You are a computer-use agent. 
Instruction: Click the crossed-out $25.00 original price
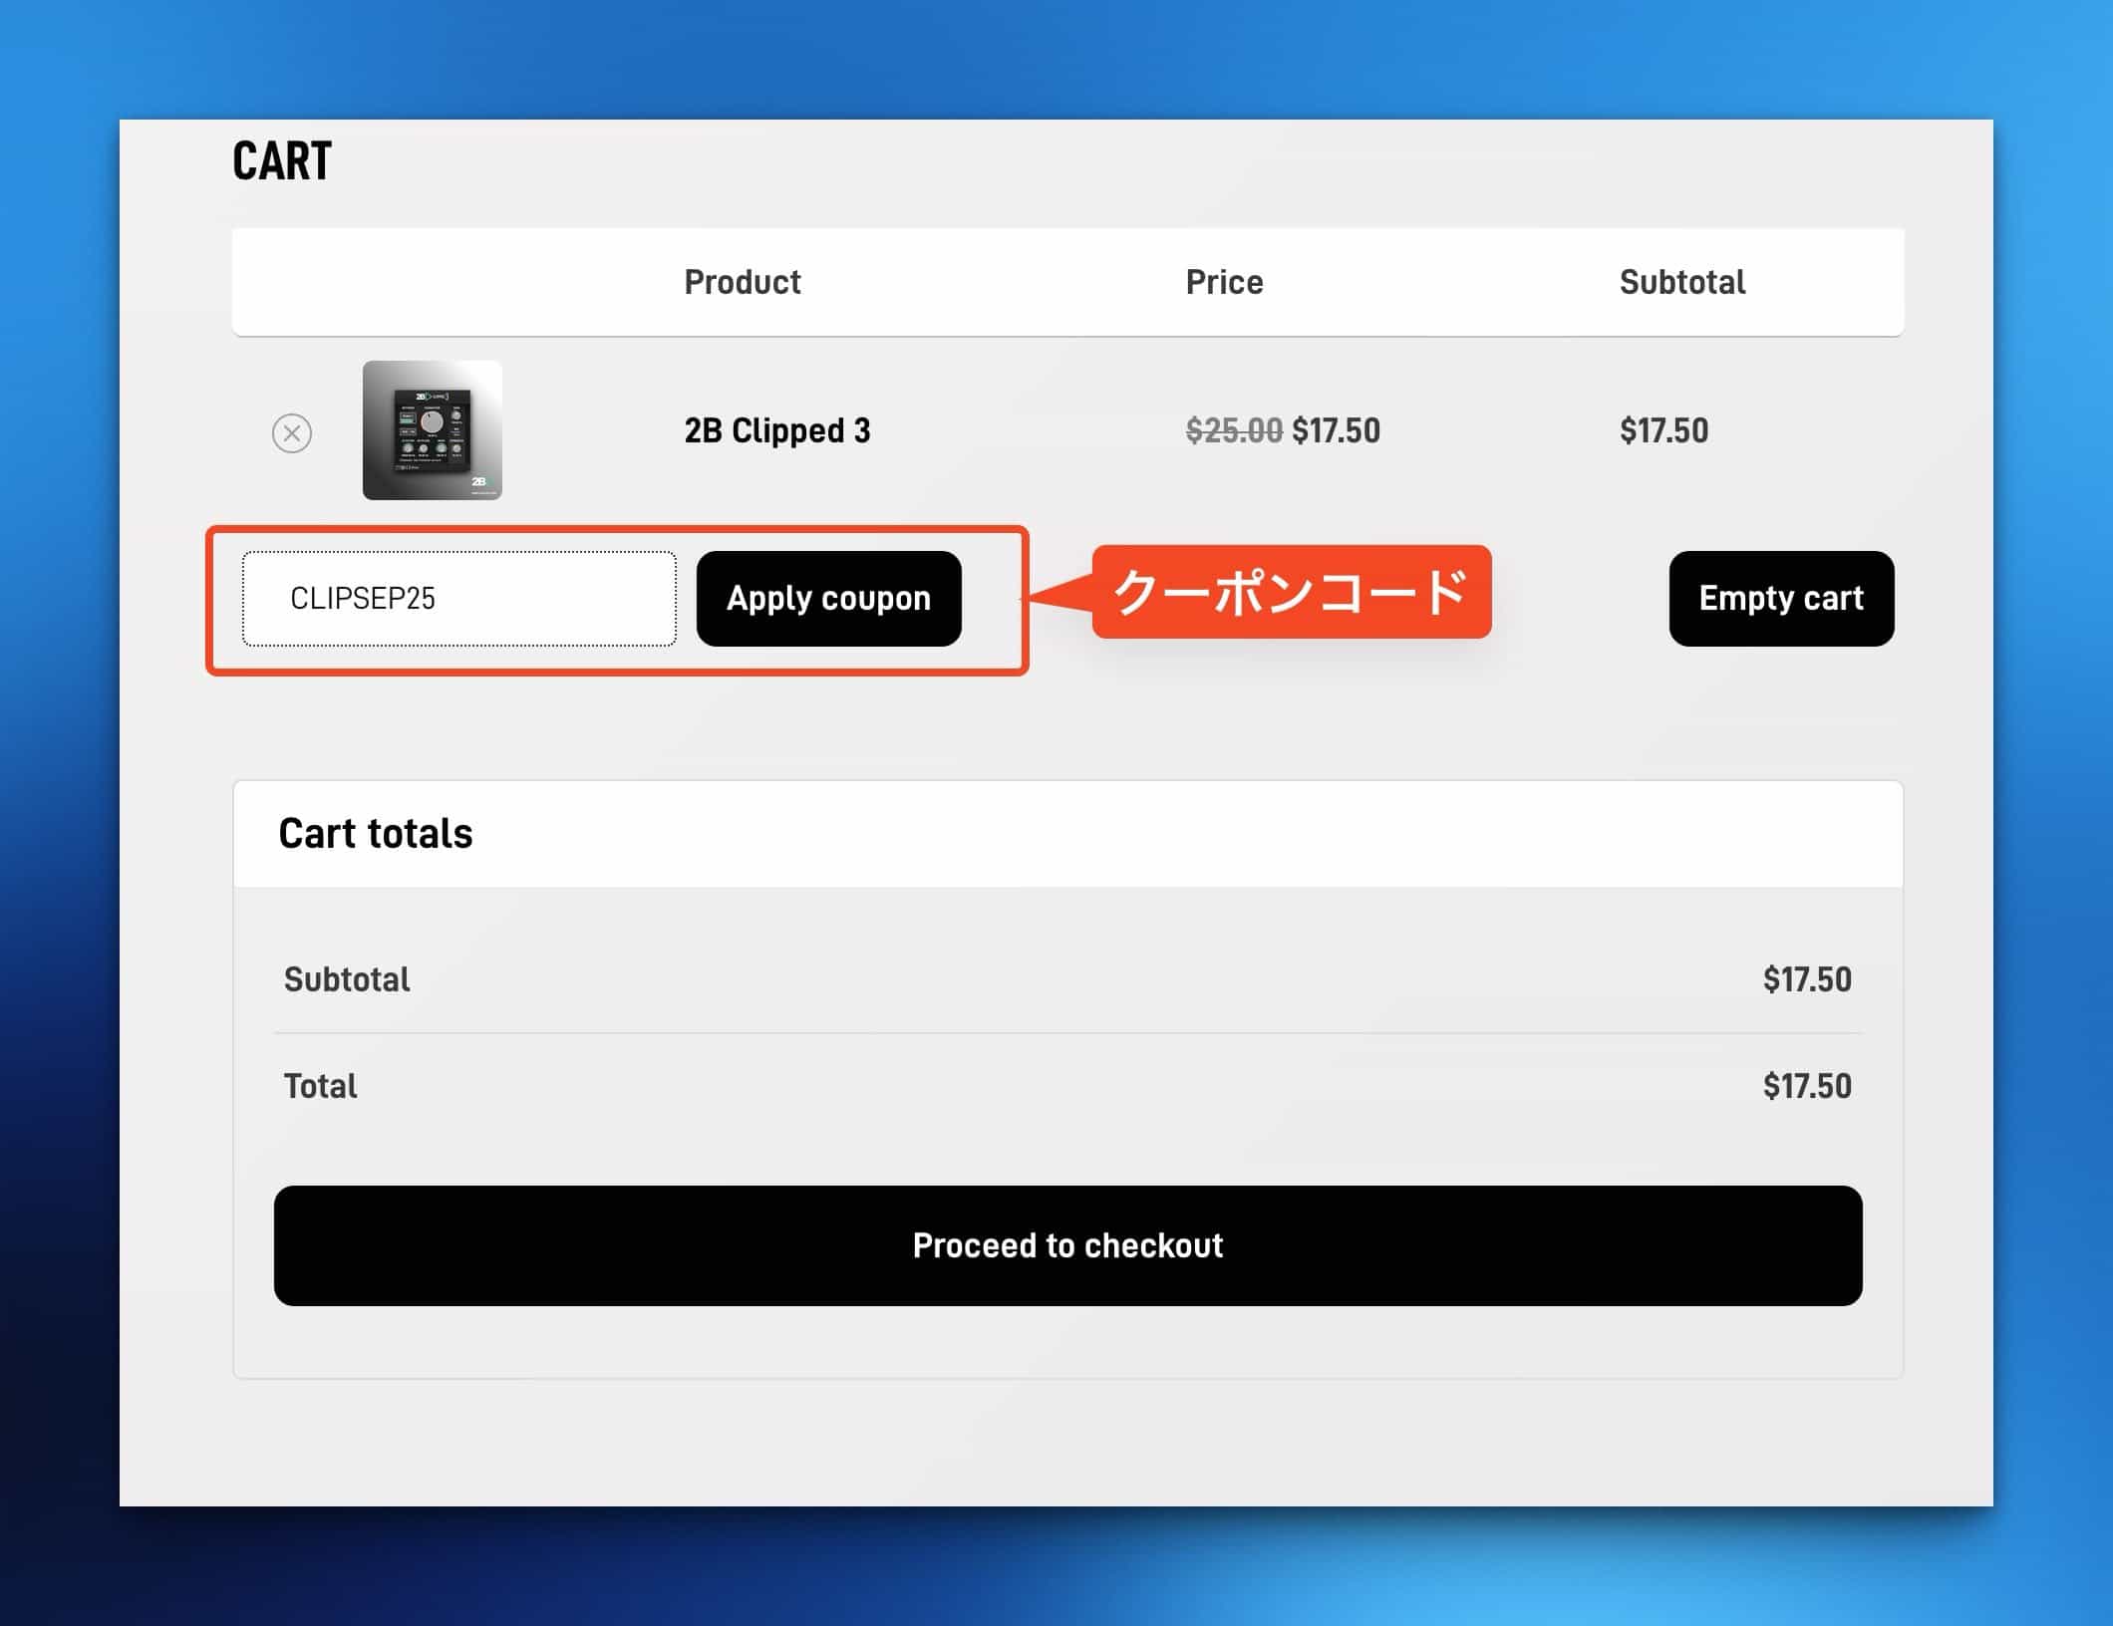click(1233, 430)
